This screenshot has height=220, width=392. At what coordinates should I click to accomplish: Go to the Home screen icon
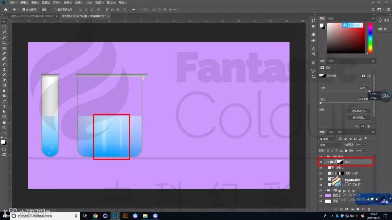click(x=5, y=9)
